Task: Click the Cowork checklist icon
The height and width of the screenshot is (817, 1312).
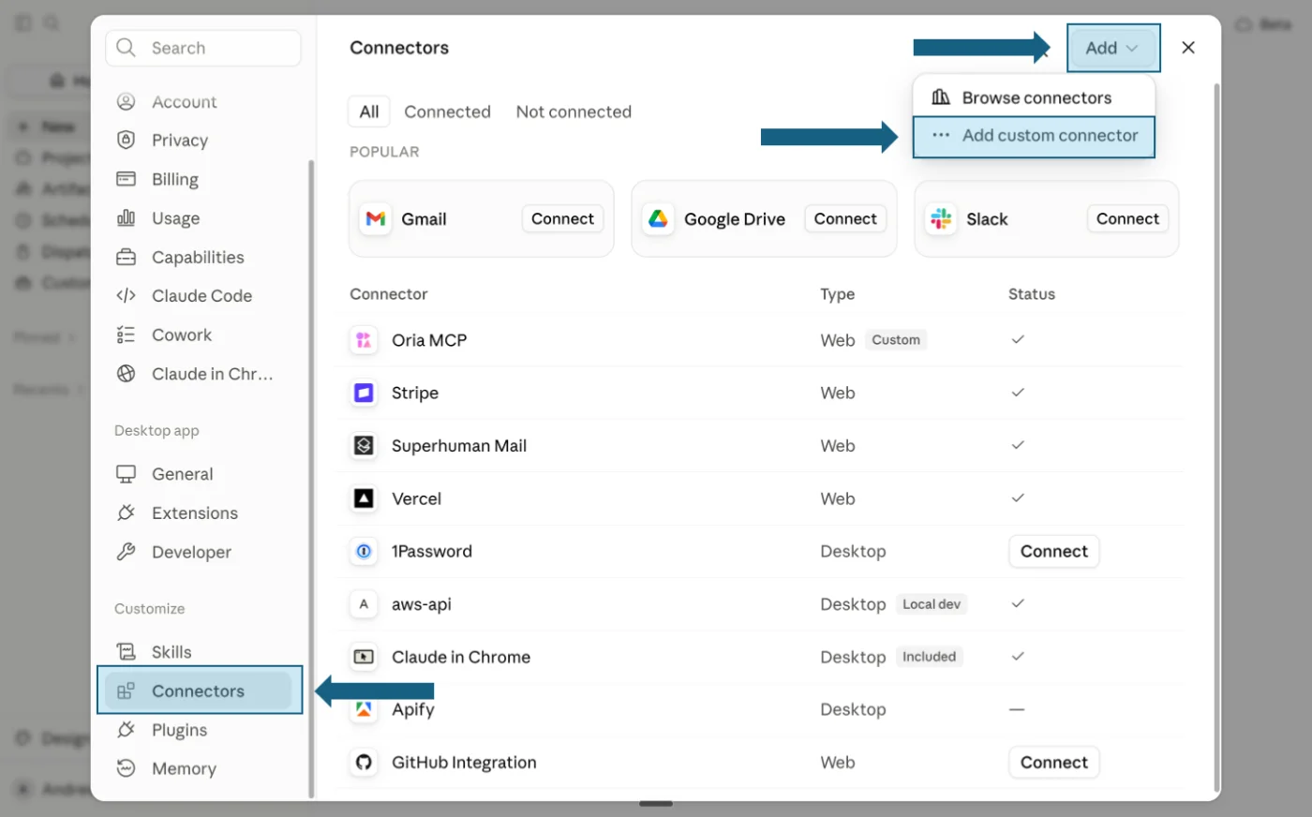Action: point(126,334)
